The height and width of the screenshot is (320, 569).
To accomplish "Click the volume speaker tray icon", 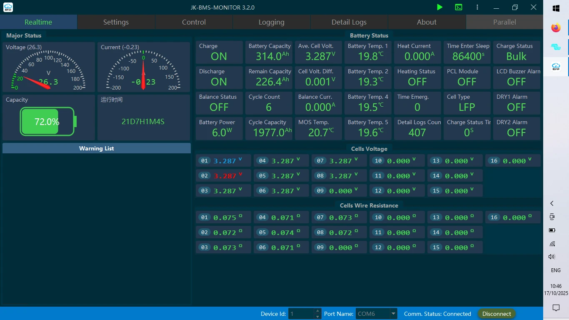I will click(x=552, y=257).
